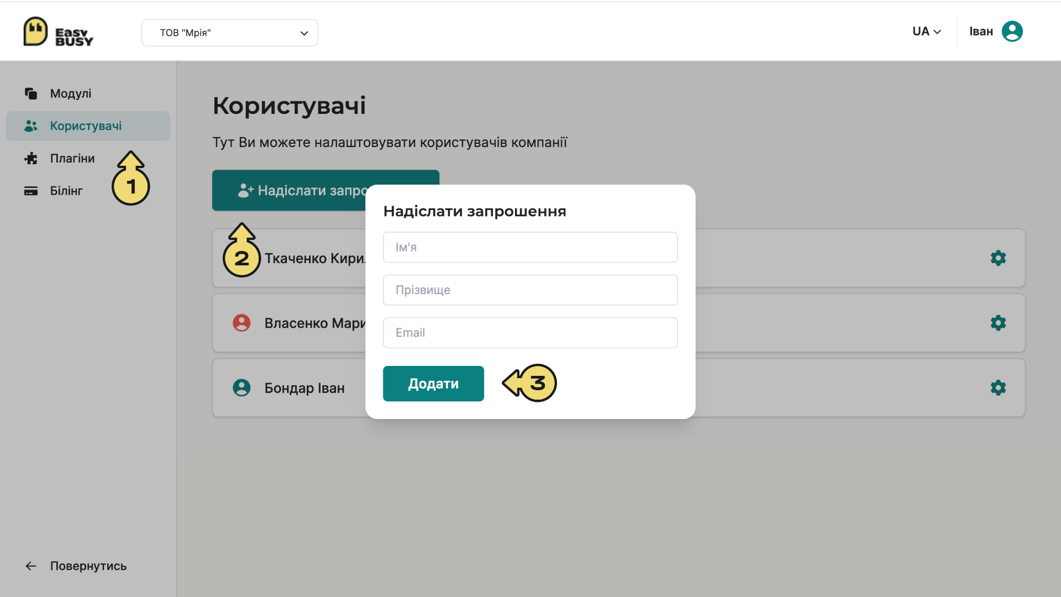Open settings gear for Ткаченко row

tap(998, 258)
